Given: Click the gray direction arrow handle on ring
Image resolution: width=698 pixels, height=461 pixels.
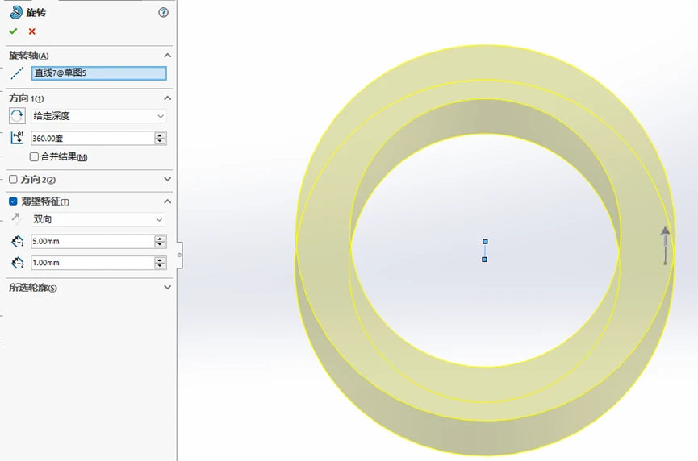Looking at the screenshot, I should point(665,245).
